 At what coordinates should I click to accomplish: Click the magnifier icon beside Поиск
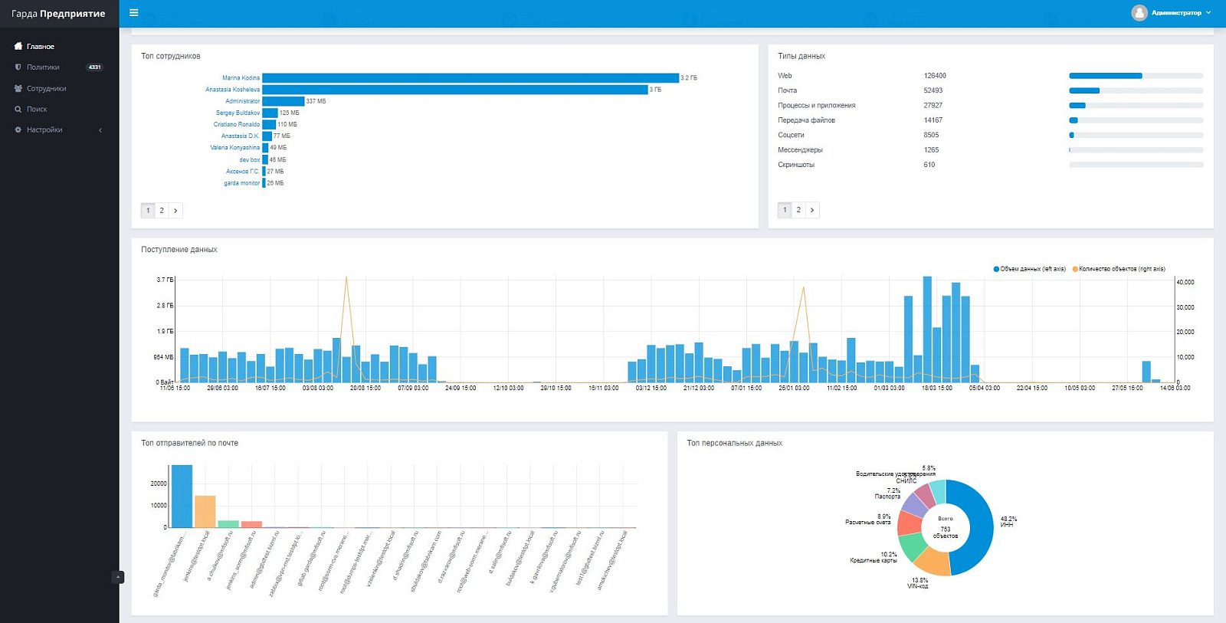18,109
